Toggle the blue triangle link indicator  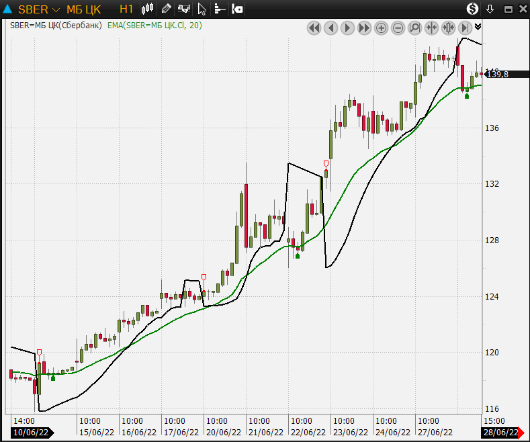pyautogui.click(x=8, y=9)
